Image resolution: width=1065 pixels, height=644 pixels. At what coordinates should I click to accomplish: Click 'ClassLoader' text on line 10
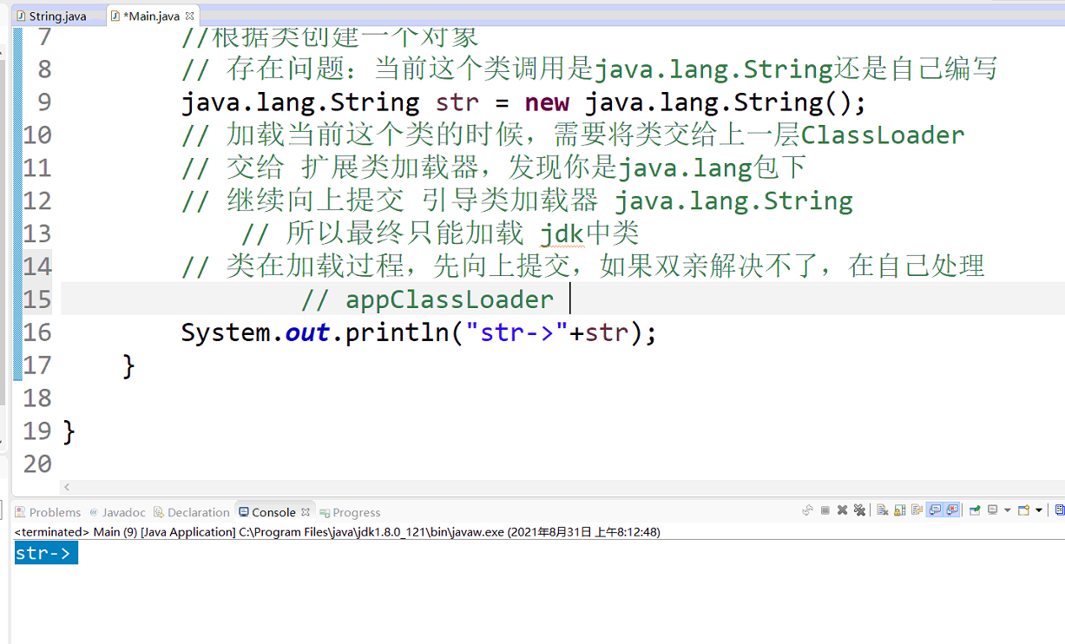pyautogui.click(x=883, y=135)
